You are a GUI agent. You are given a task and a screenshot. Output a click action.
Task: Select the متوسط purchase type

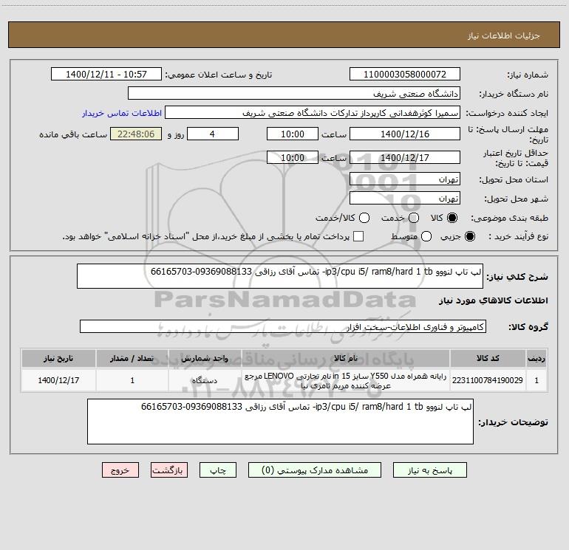coord(426,236)
